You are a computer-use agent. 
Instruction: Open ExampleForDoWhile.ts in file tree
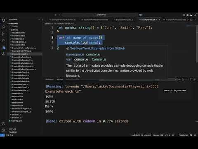(21, 51)
